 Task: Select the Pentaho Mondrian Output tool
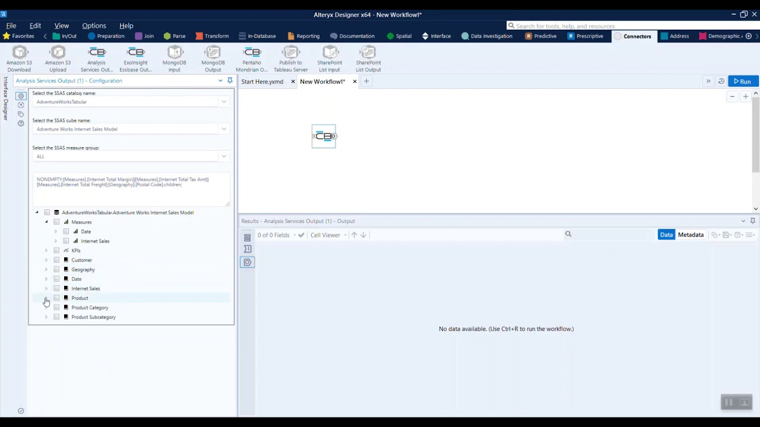pos(252,59)
